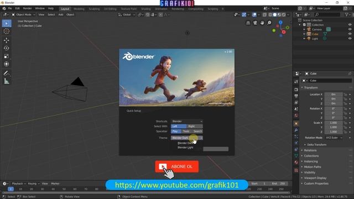Click the Scale X value field
354x199 pixels.
(x=334, y=123)
